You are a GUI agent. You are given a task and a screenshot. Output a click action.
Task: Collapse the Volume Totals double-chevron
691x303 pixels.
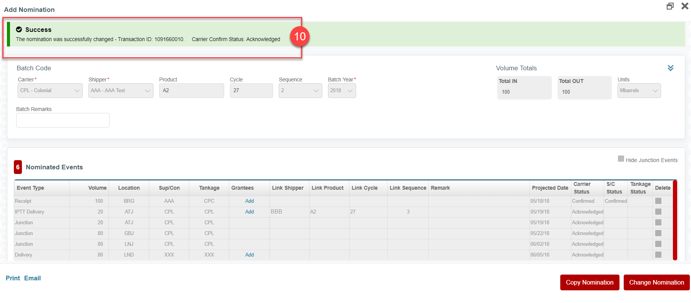pyautogui.click(x=670, y=68)
